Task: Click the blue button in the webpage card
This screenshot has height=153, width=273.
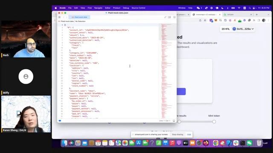Action: click(181, 92)
